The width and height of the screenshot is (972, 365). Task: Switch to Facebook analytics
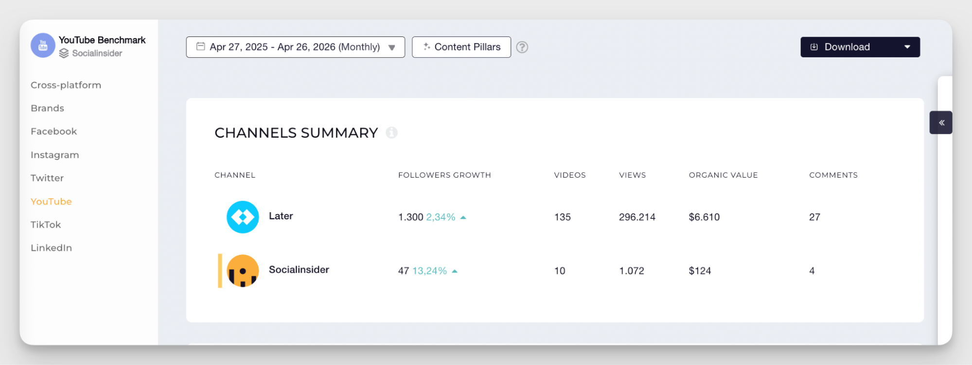coord(53,132)
